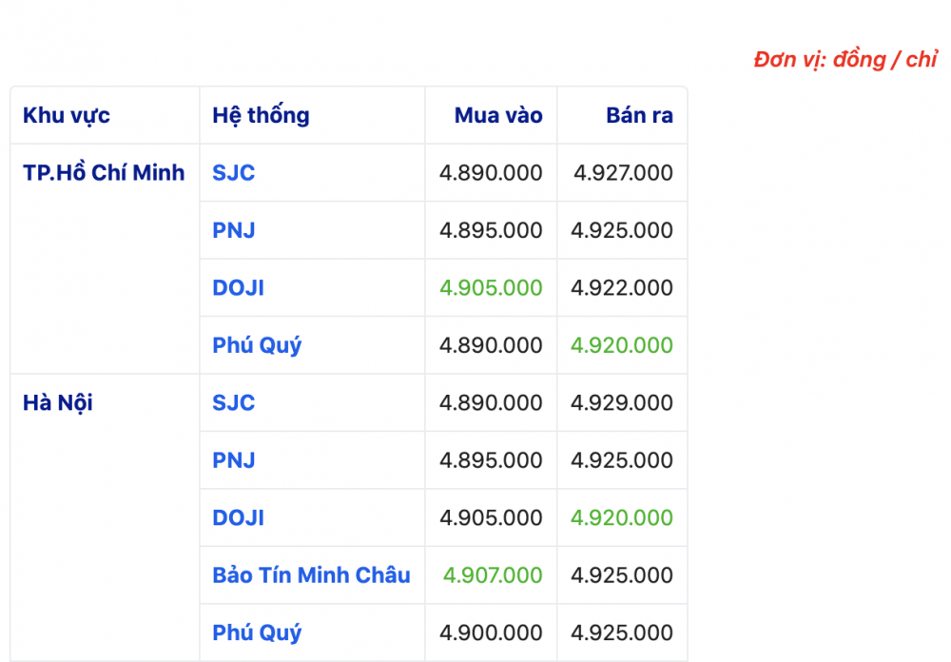The image size is (951, 662).
Task: Open the Phú Quý link under TP.Hồ Chí Minh
Action: tap(257, 345)
